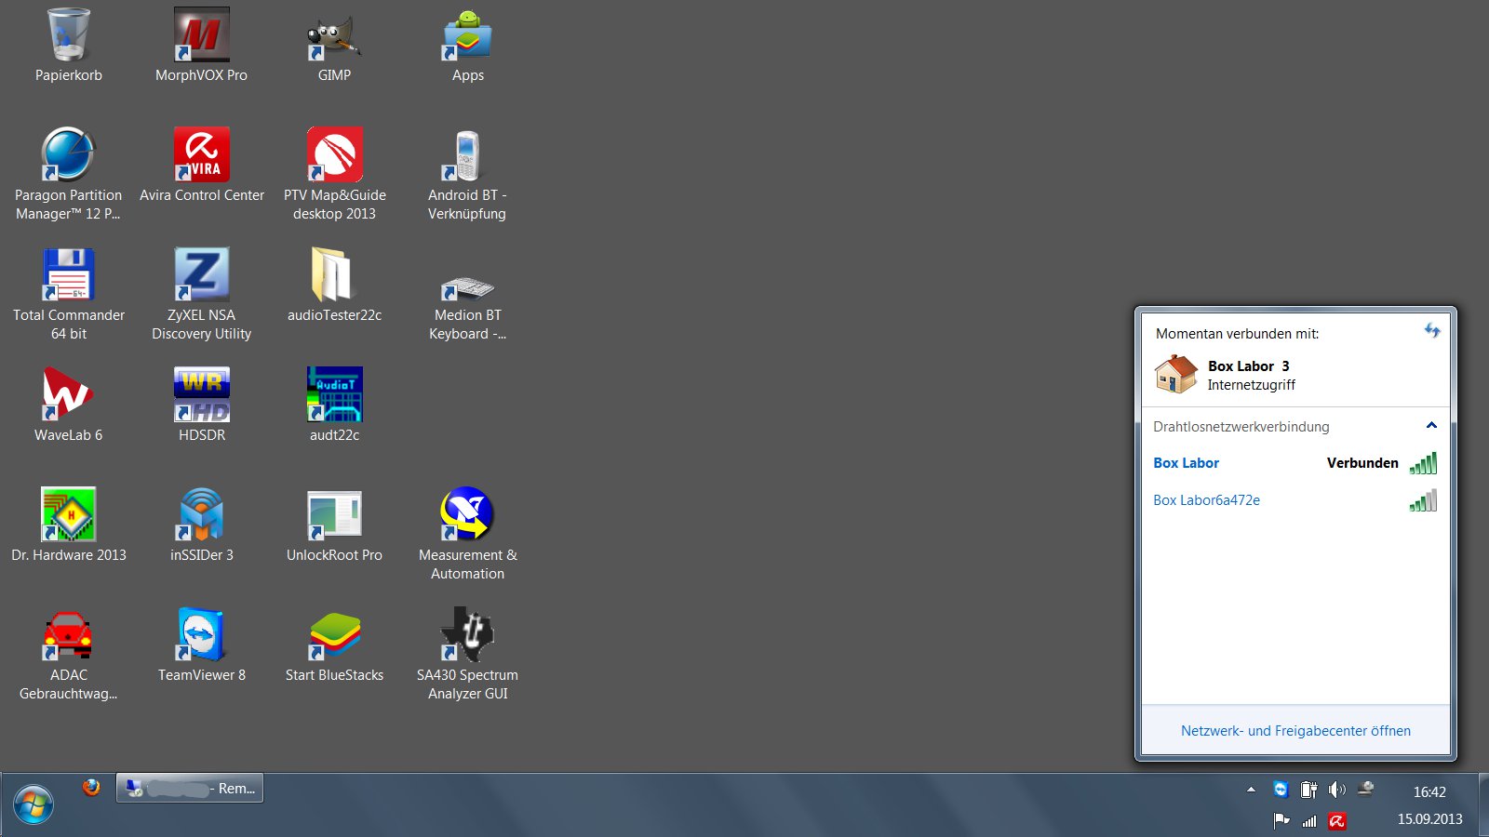The height and width of the screenshot is (837, 1489).
Task: Switch to the Rem... taskbar window
Action: (189, 788)
